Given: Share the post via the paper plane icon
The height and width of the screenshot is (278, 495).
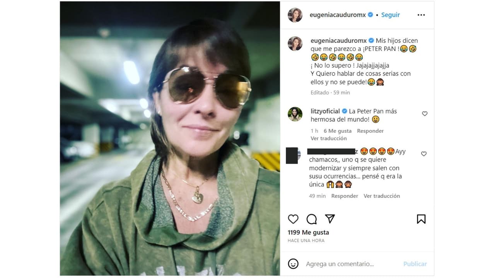Looking at the screenshot, I should (x=329, y=219).
